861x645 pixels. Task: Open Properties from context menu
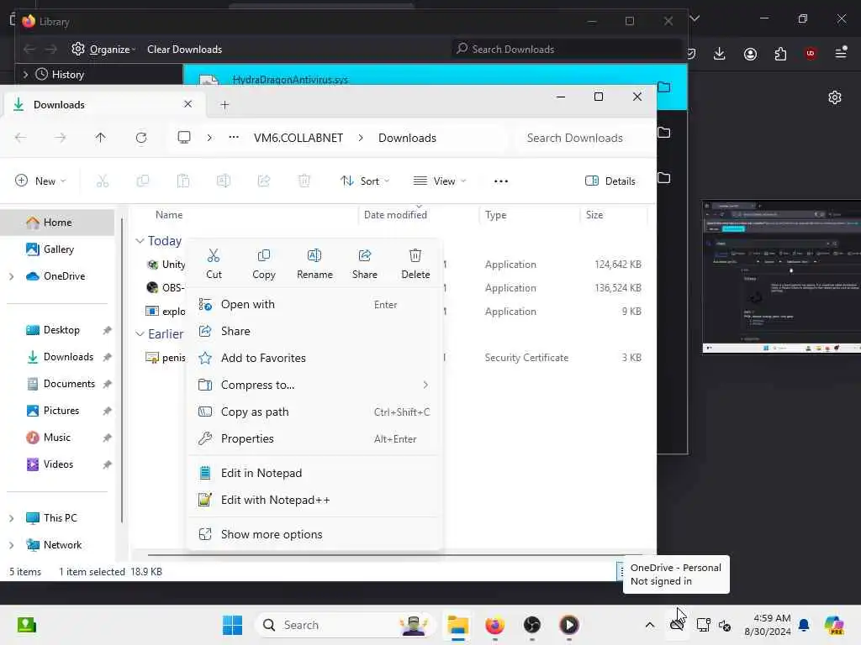(314, 438)
